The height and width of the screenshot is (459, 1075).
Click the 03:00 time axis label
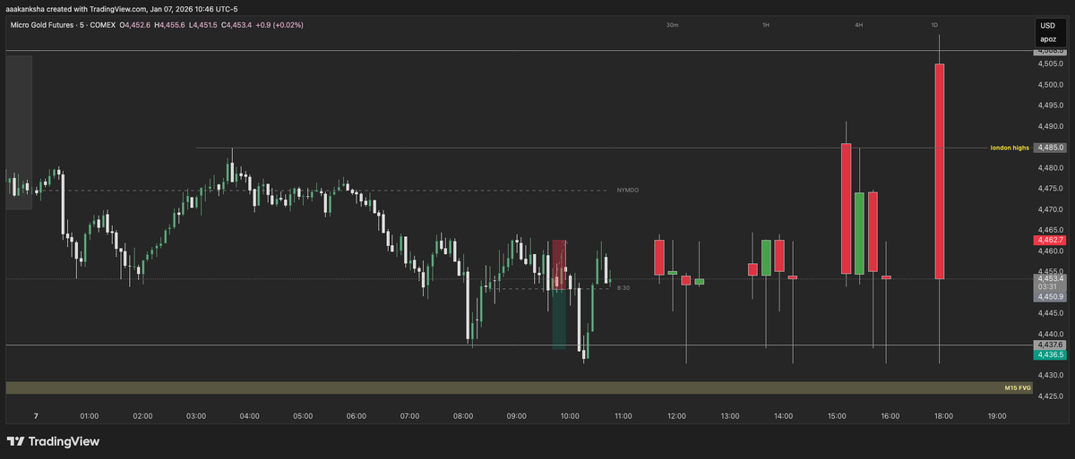tap(196, 416)
